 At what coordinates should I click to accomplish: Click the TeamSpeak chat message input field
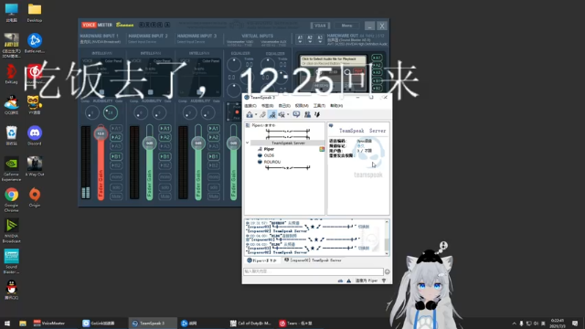click(314, 271)
